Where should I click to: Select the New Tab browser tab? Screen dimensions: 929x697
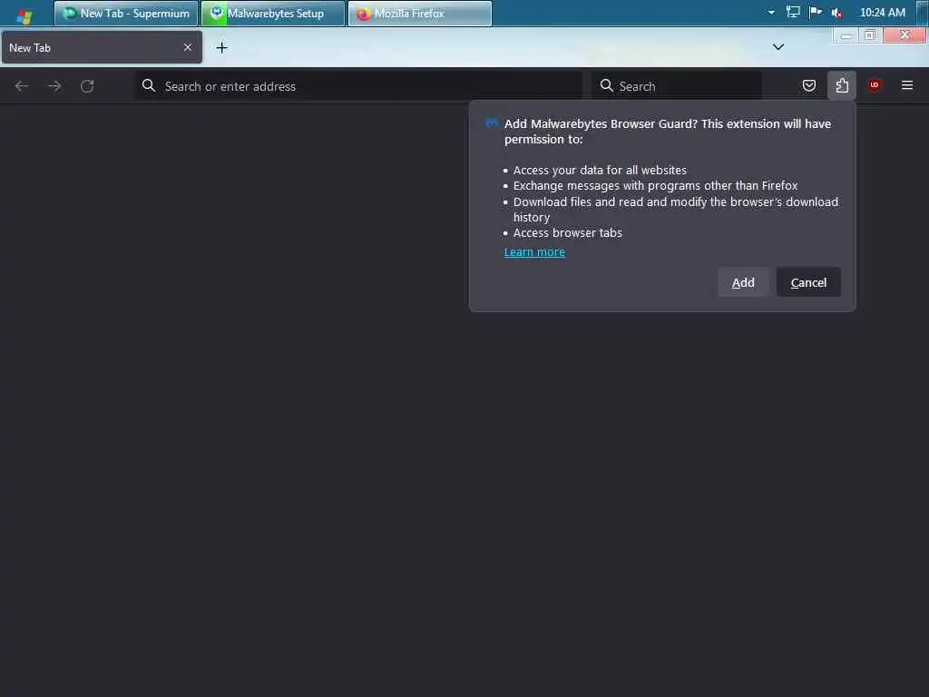(102, 47)
